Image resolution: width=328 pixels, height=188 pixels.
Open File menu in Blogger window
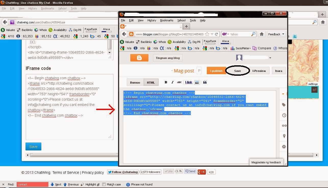(x=123, y=20)
